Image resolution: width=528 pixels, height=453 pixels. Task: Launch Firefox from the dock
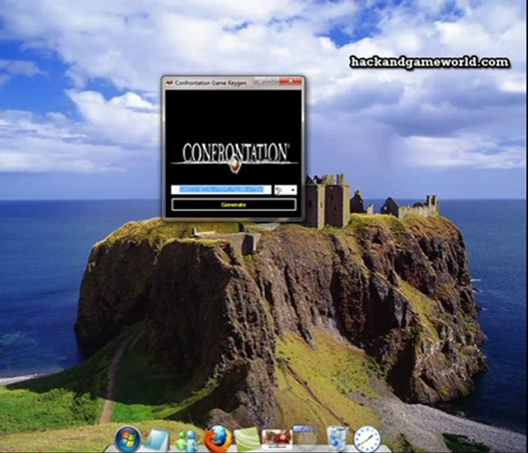pyautogui.click(x=217, y=439)
